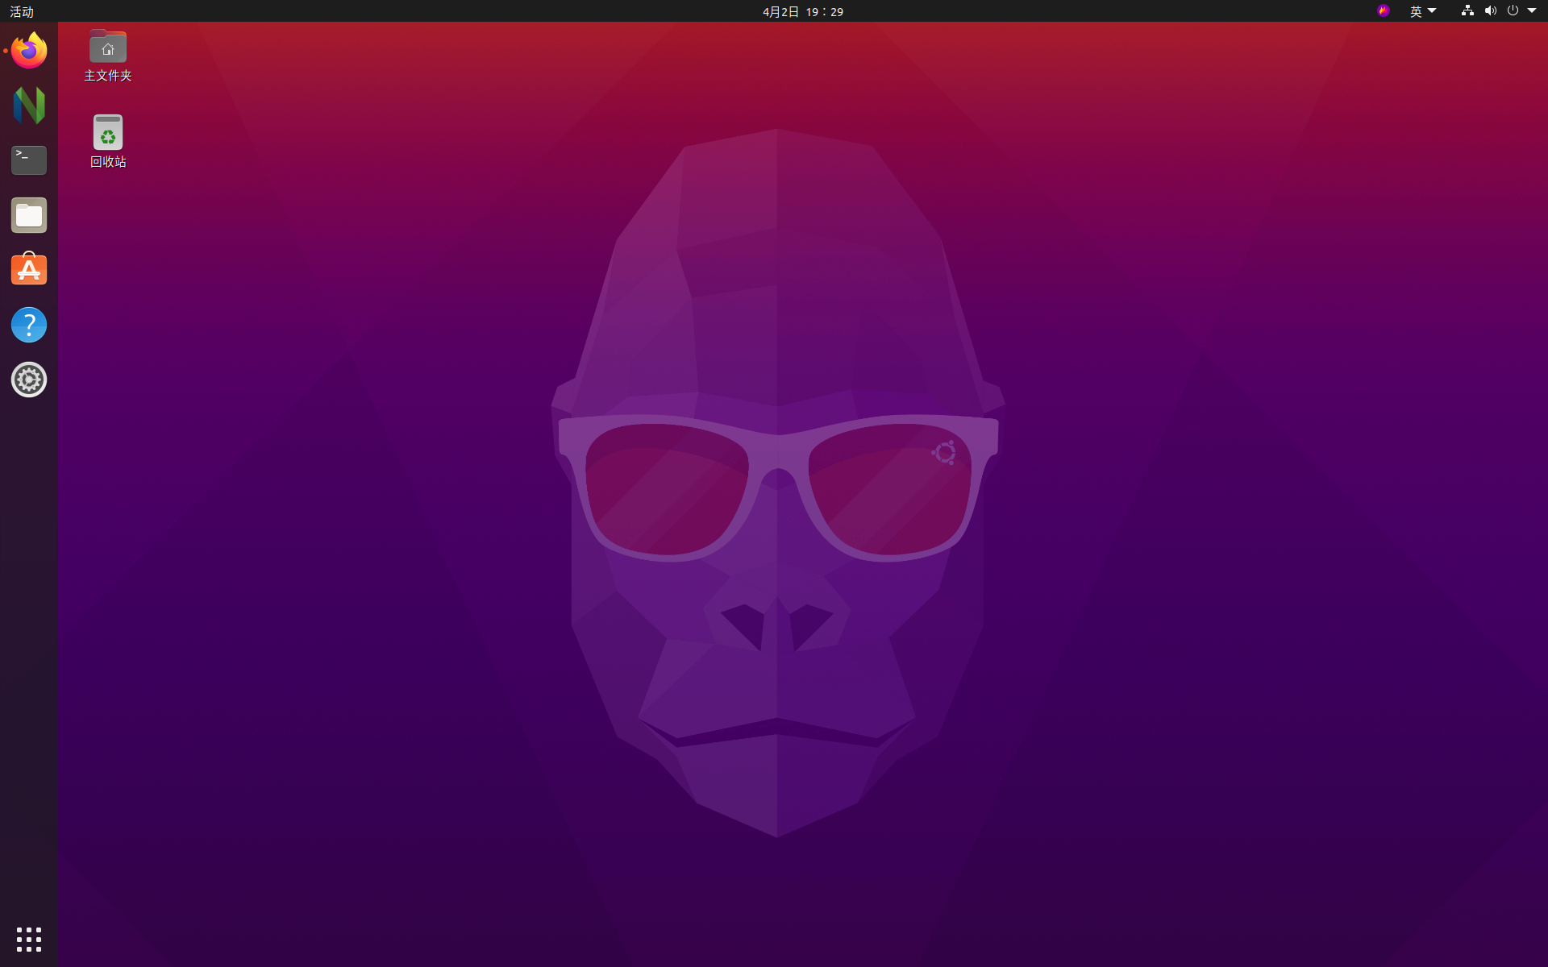Open Ubuntu Software store
Image resolution: width=1548 pixels, height=967 pixels.
click(29, 270)
